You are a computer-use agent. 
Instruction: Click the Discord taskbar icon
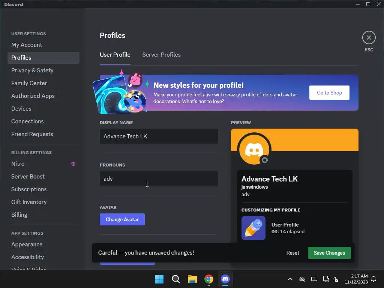pyautogui.click(x=225, y=279)
